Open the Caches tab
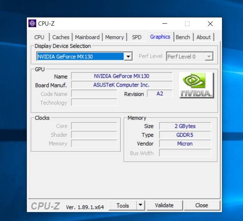 61,37
